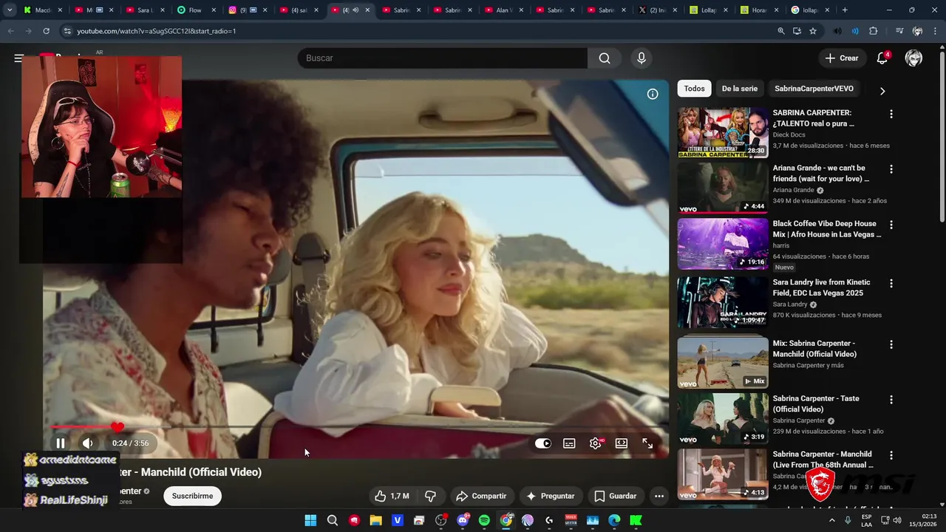Mute the video player volume
The width and height of the screenshot is (946, 532).
87,443
